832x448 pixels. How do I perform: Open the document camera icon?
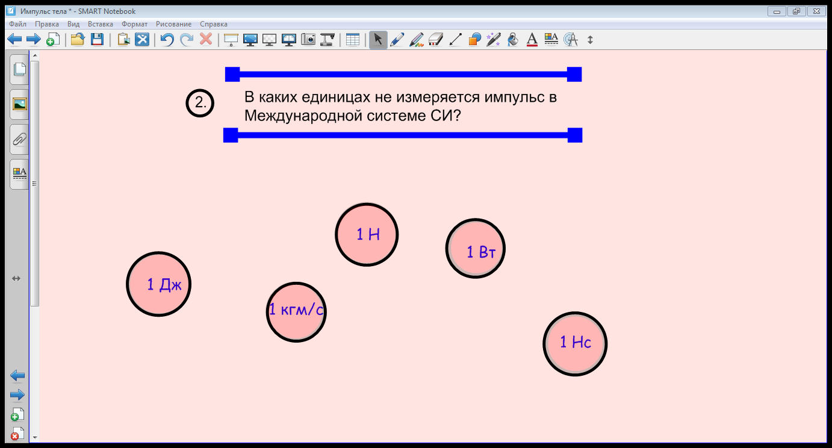click(x=328, y=40)
